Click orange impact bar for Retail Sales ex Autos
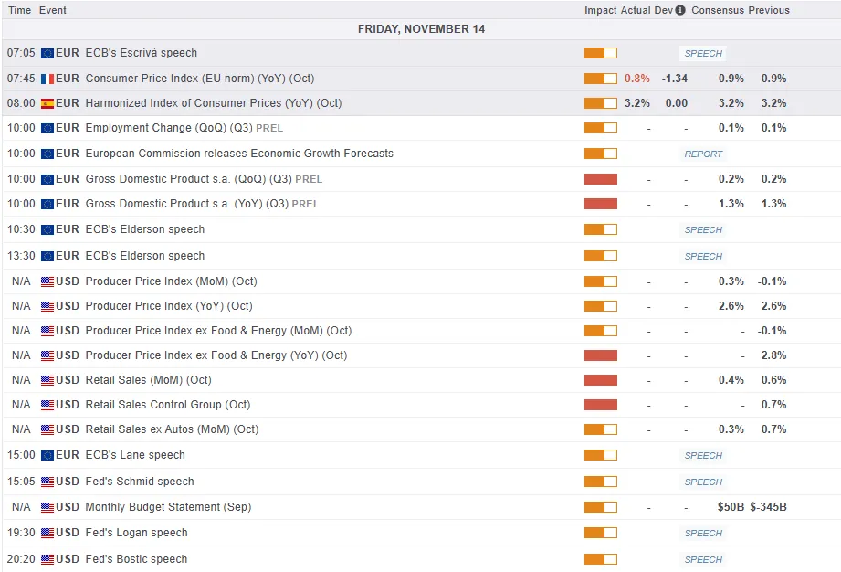The height and width of the screenshot is (572, 841). [x=601, y=429]
